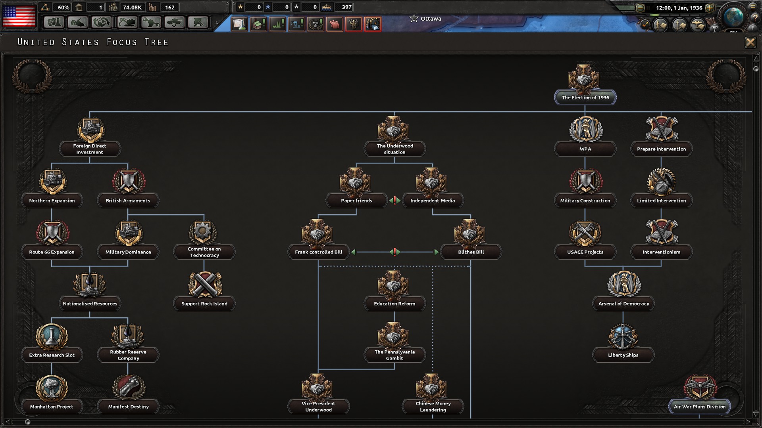Open the Logistics tab button
This screenshot has height=428, width=762.
point(198,22)
